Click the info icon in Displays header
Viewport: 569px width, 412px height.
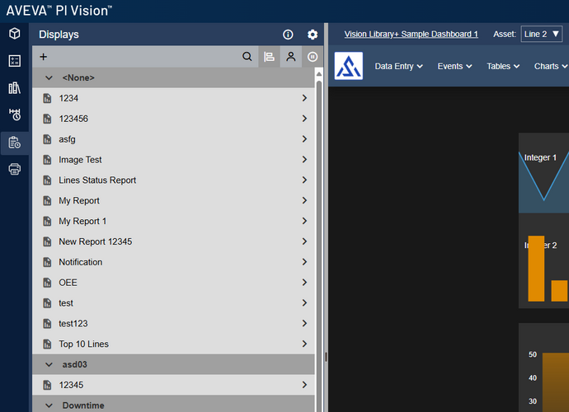(x=288, y=35)
